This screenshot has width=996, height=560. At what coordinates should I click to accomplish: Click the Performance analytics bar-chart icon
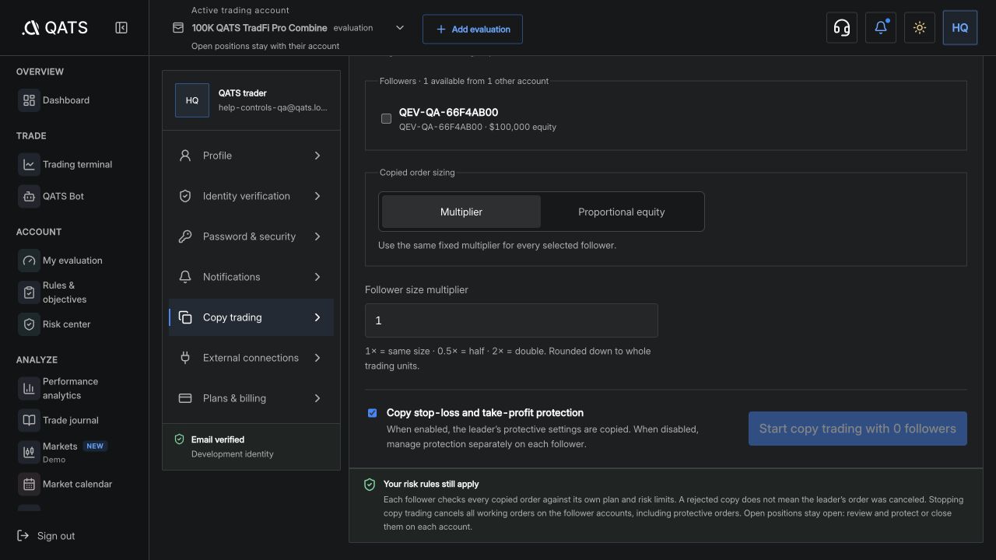click(x=29, y=388)
